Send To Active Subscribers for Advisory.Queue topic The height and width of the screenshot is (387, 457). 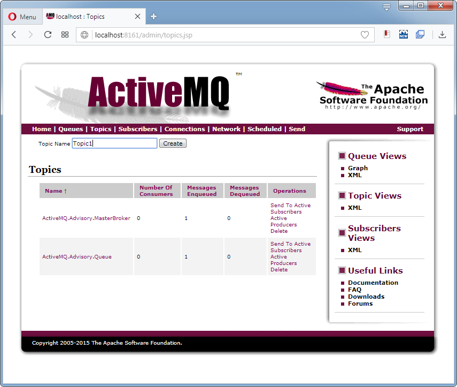[x=290, y=247]
